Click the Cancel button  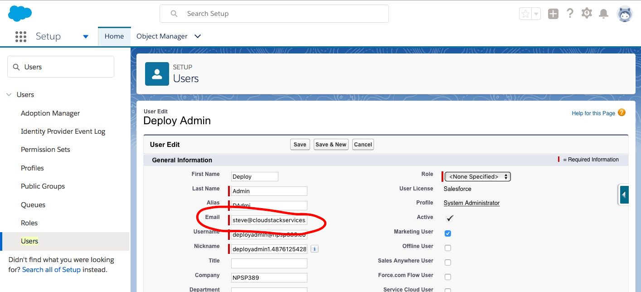(x=363, y=145)
